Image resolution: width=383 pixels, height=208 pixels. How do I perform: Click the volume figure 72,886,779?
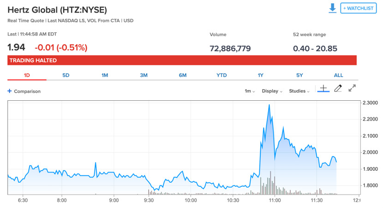point(230,48)
